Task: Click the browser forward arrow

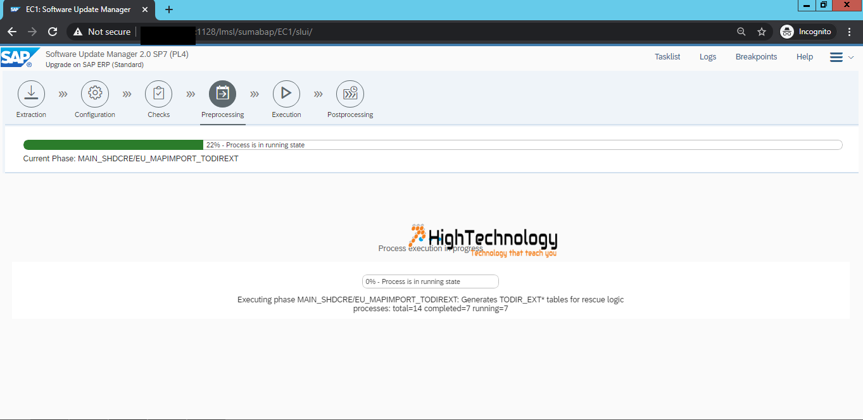Action: (32, 32)
